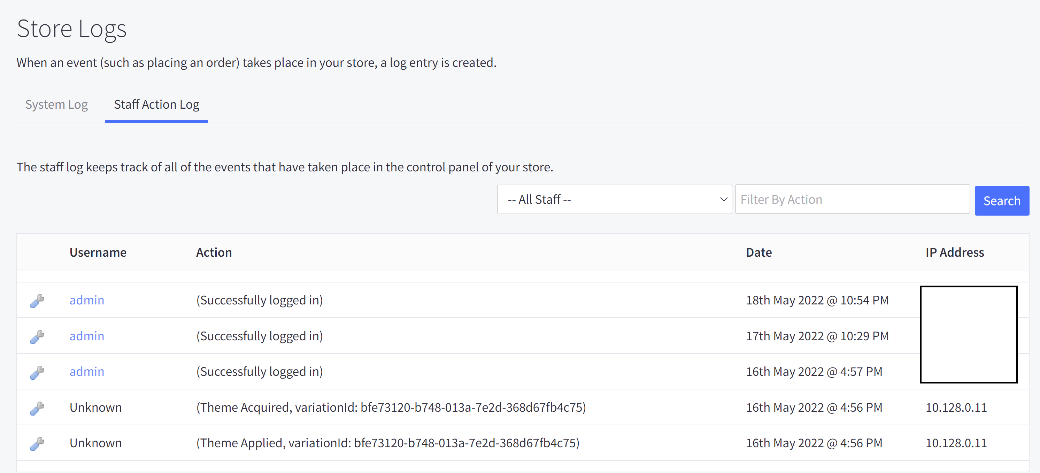
Task: Click the Date column header
Action: [x=758, y=253]
